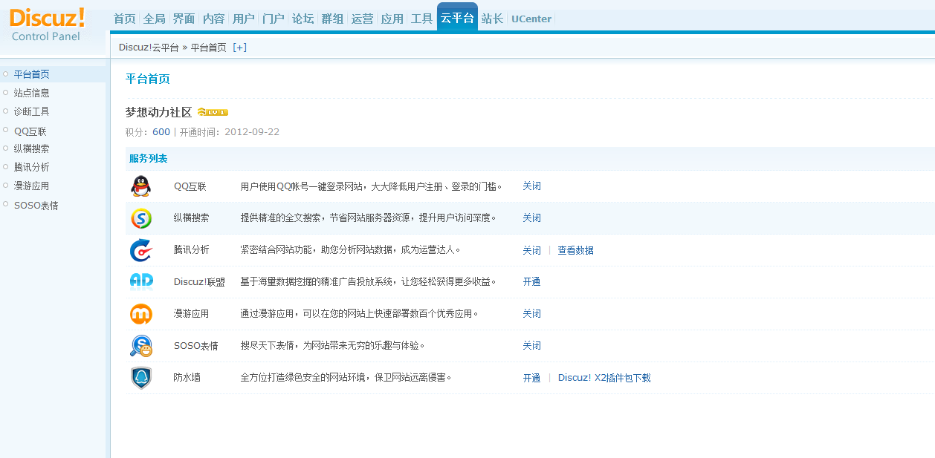Click the 防水墙 name in service list

click(187, 378)
